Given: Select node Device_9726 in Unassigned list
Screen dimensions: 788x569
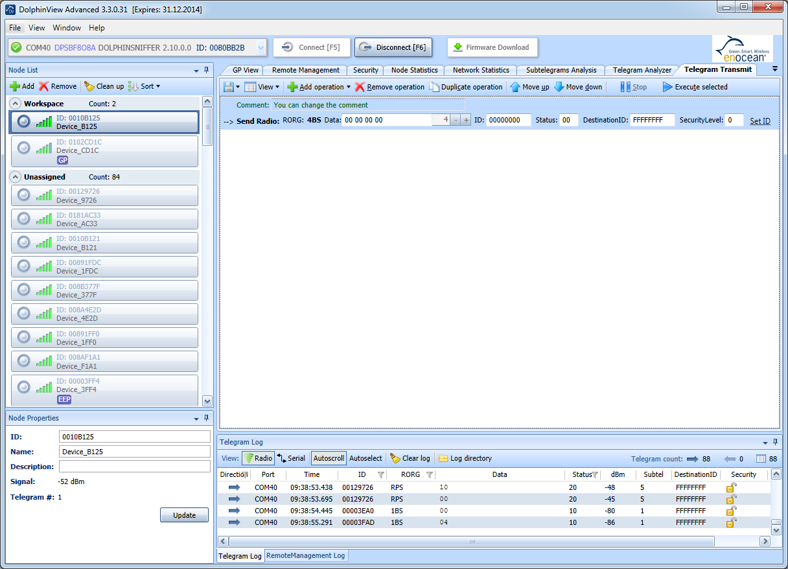Looking at the screenshot, I should pyautogui.click(x=105, y=196).
